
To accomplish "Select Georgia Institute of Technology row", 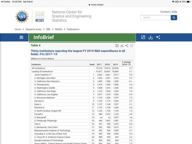I will click(82, 140).
